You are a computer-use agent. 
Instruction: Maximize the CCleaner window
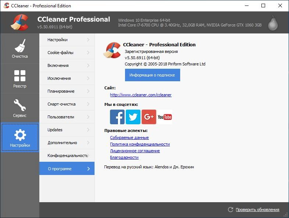tap(263, 6)
